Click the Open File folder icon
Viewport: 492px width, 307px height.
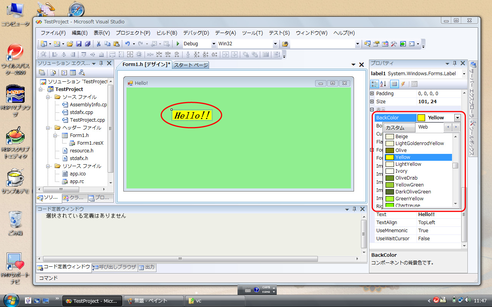[x=70, y=44]
